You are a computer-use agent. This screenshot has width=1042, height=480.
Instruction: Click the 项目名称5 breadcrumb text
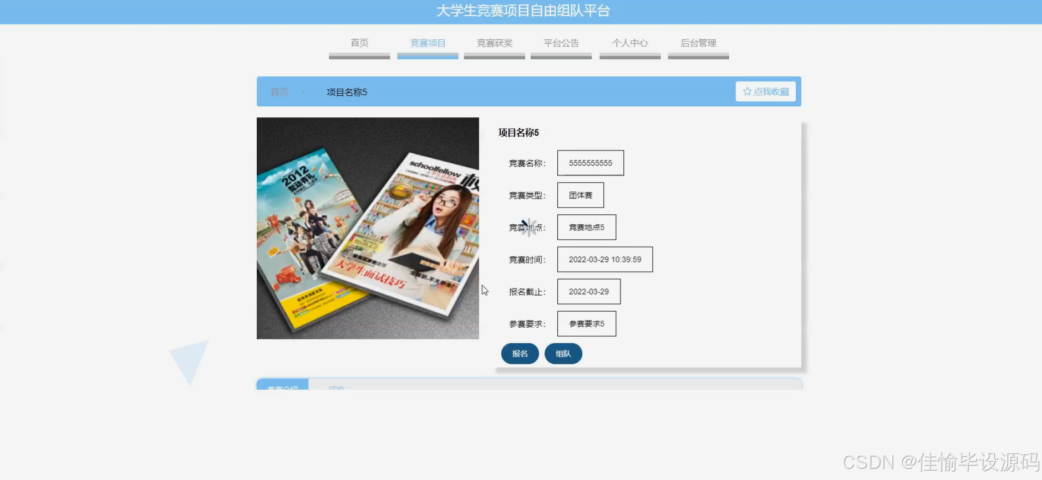[347, 92]
